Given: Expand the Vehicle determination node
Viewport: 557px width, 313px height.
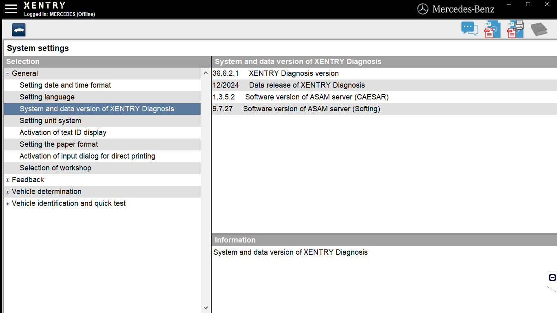Looking at the screenshot, I should click(8, 192).
